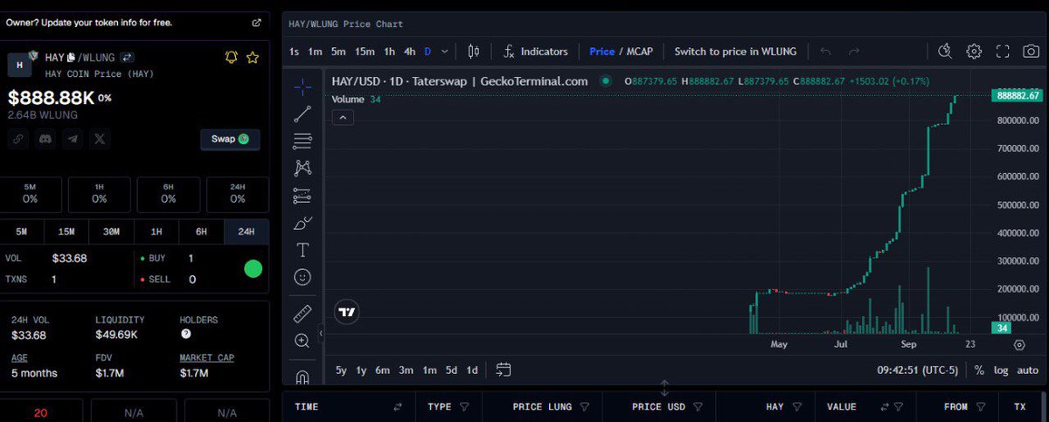Open quick search icon in chart toolbar
Screen dimensions: 1049x422
point(944,52)
